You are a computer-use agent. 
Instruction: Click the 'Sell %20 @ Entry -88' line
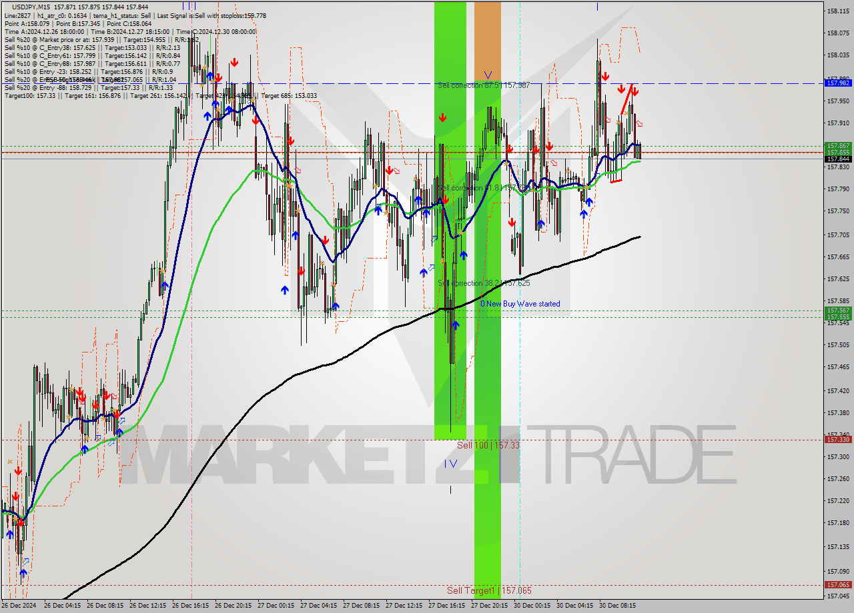coord(89,87)
